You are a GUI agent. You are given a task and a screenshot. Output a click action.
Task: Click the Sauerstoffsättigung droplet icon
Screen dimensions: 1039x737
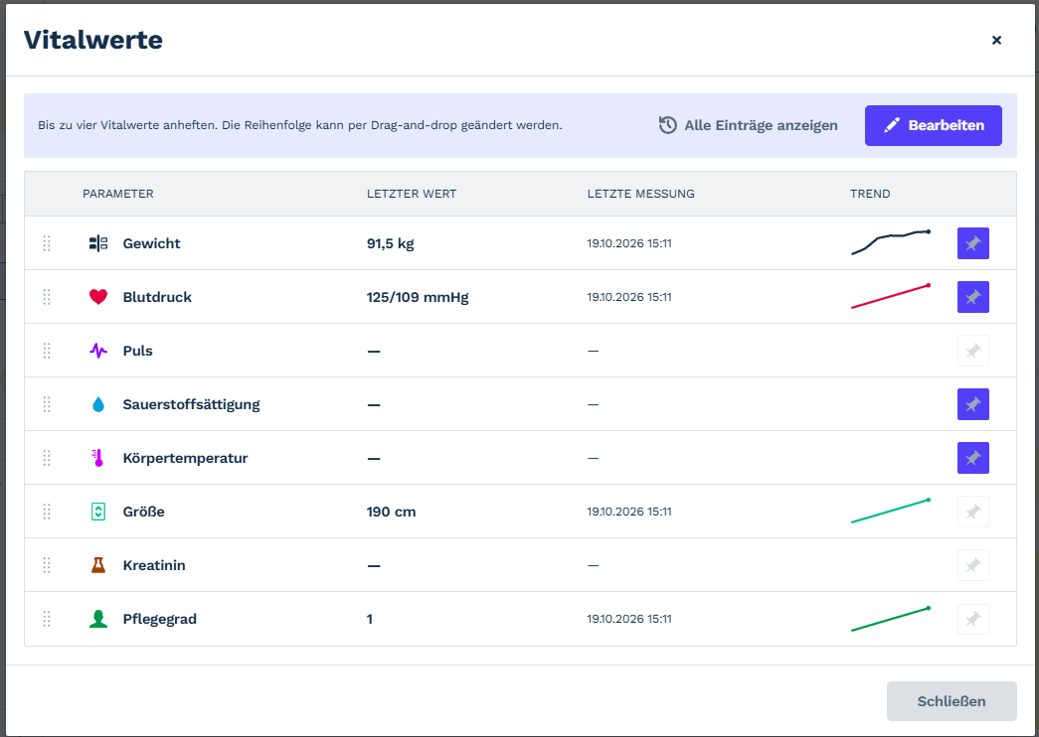click(x=98, y=404)
